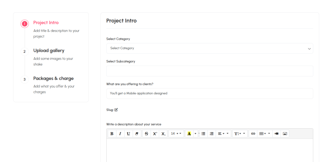Toggle bold formatting in the editor

(x=112, y=134)
